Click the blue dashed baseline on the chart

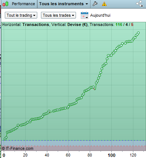(x=73, y=141)
